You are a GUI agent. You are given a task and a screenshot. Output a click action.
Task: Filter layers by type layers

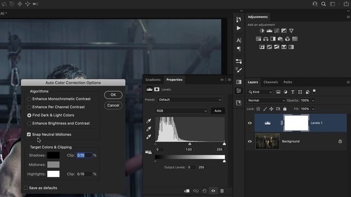(x=292, y=92)
